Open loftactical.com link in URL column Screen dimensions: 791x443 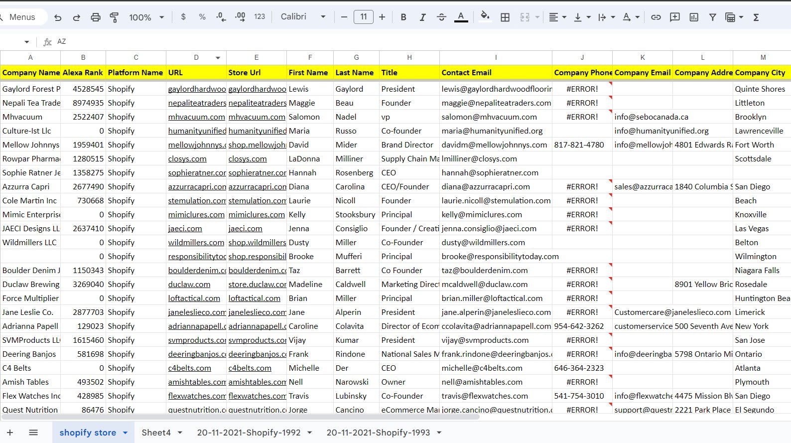click(194, 298)
